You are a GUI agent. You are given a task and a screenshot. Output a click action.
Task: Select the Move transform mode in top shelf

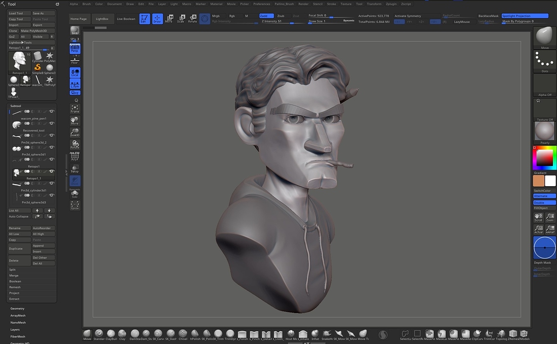(169, 19)
